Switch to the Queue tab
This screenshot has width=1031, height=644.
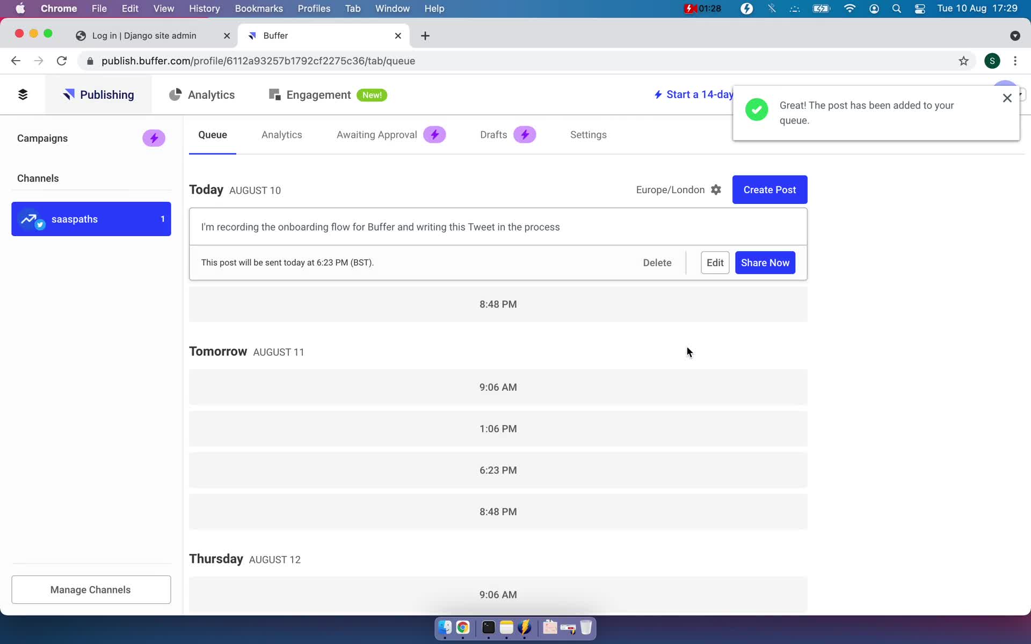tap(213, 135)
